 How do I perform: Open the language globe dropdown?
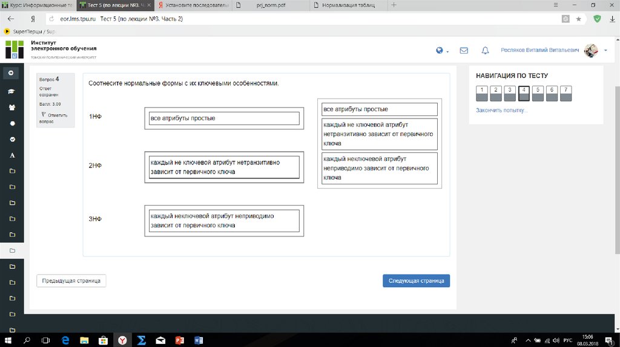[442, 51]
